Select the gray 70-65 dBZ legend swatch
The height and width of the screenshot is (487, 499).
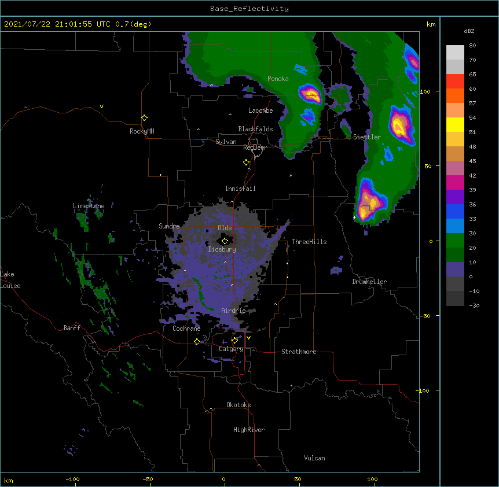(455, 67)
